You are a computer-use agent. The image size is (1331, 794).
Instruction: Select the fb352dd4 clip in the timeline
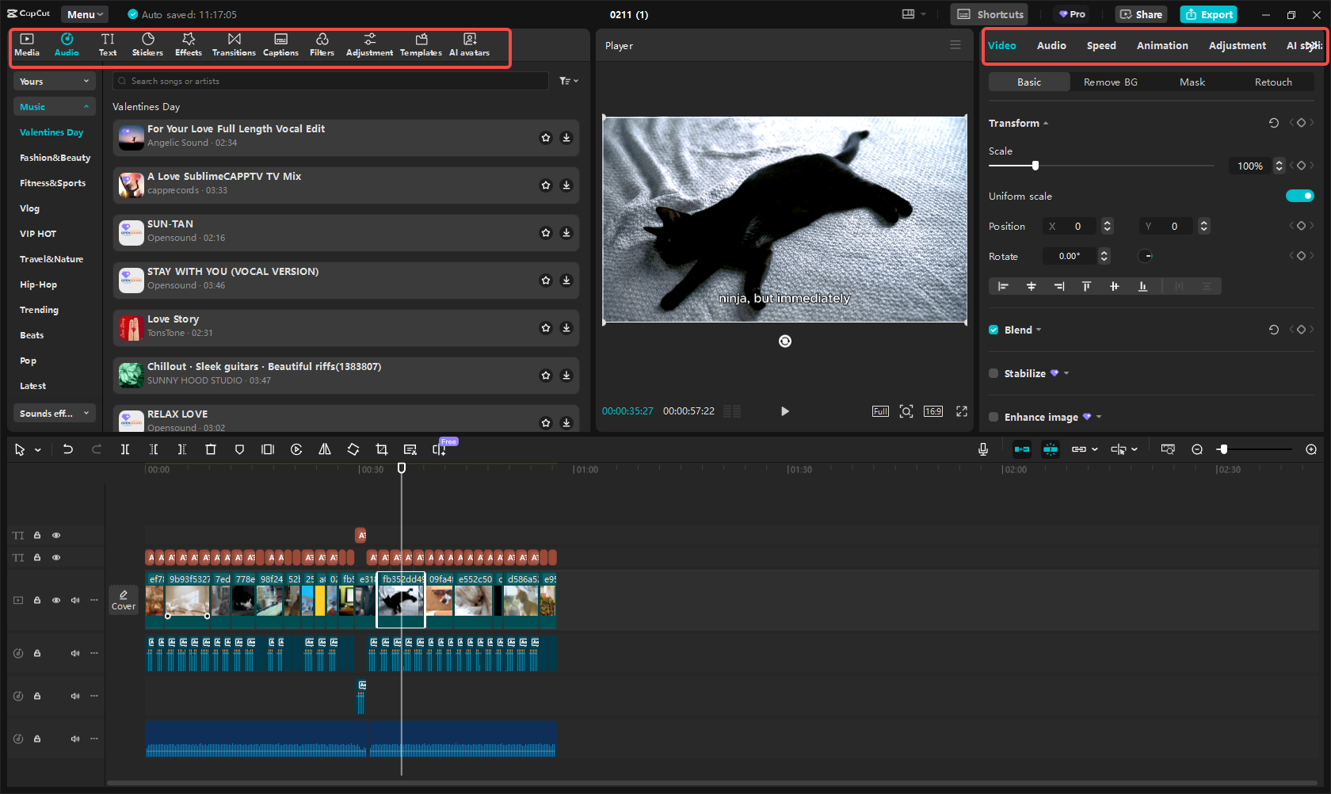[401, 601]
